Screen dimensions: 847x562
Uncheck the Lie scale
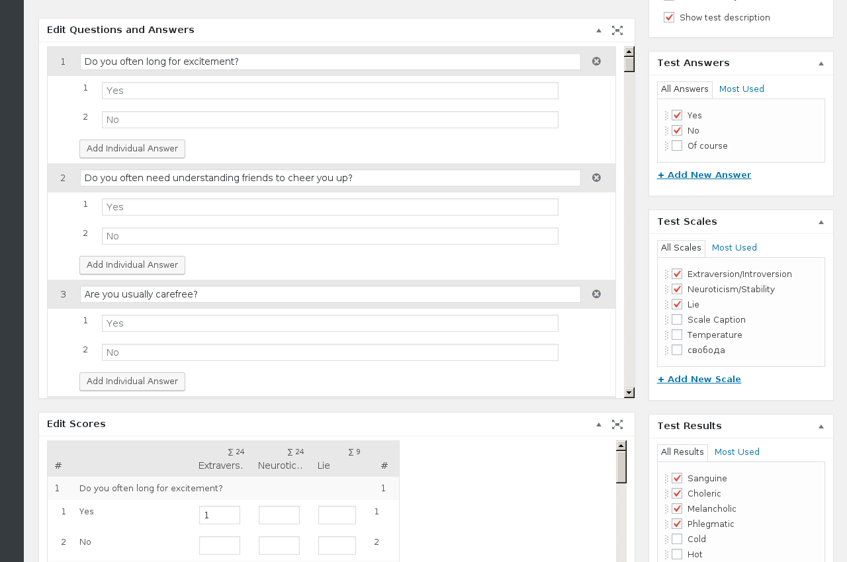point(677,305)
